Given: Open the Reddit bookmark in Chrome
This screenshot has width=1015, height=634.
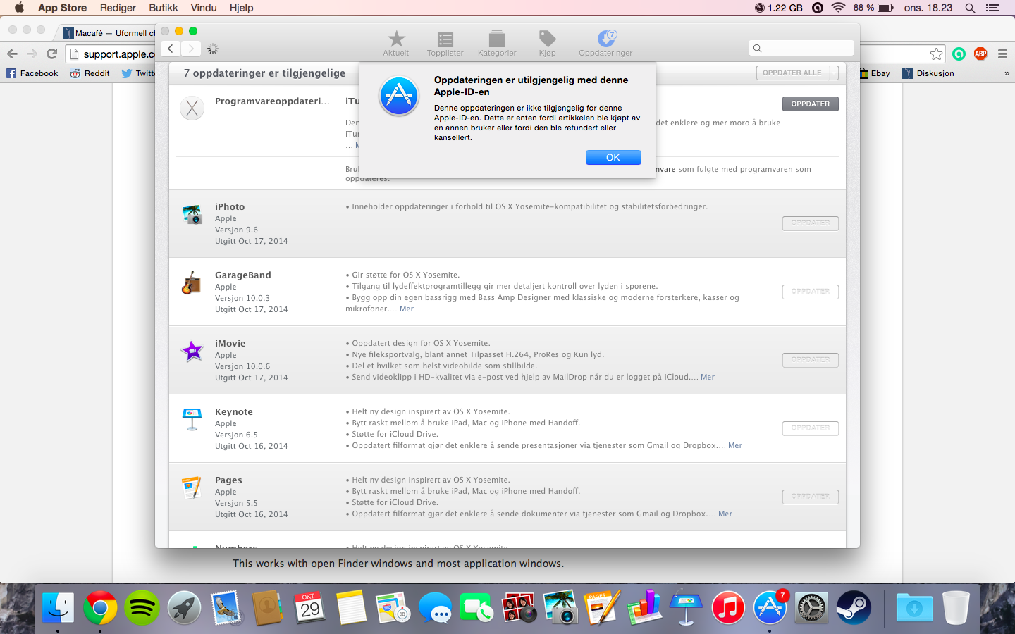Looking at the screenshot, I should pyautogui.click(x=90, y=73).
